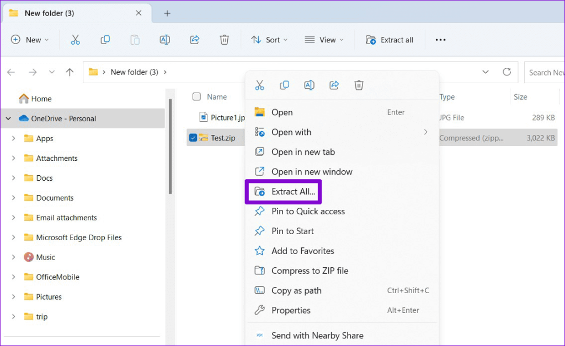The image size is (565, 346).
Task: Click Delete icon in the context menu
Action: pos(359,85)
